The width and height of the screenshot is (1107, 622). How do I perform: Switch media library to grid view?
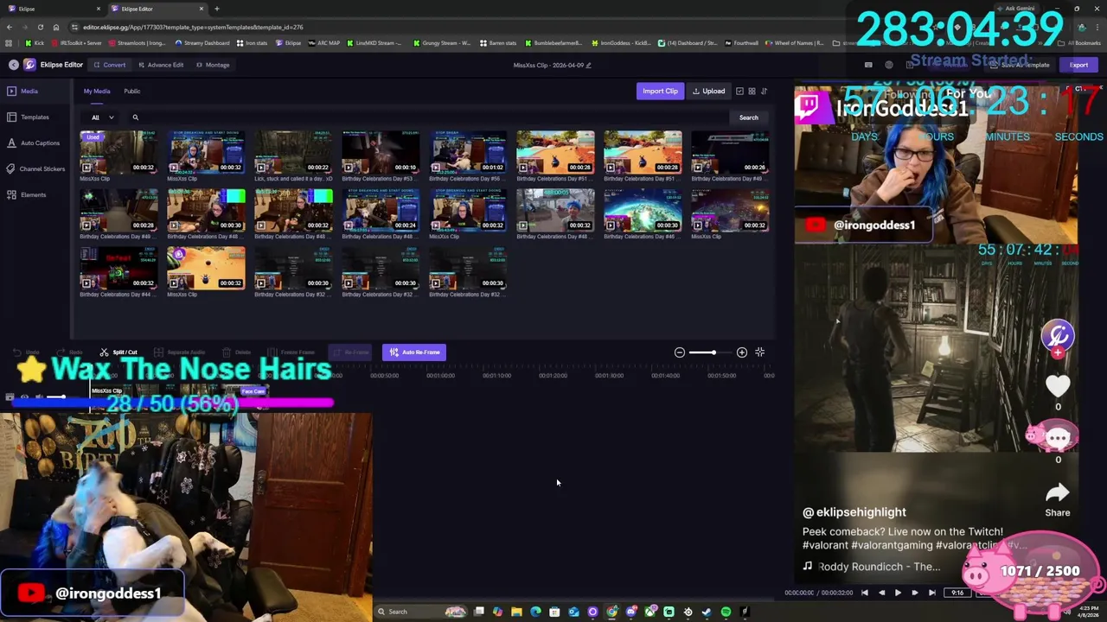point(752,91)
